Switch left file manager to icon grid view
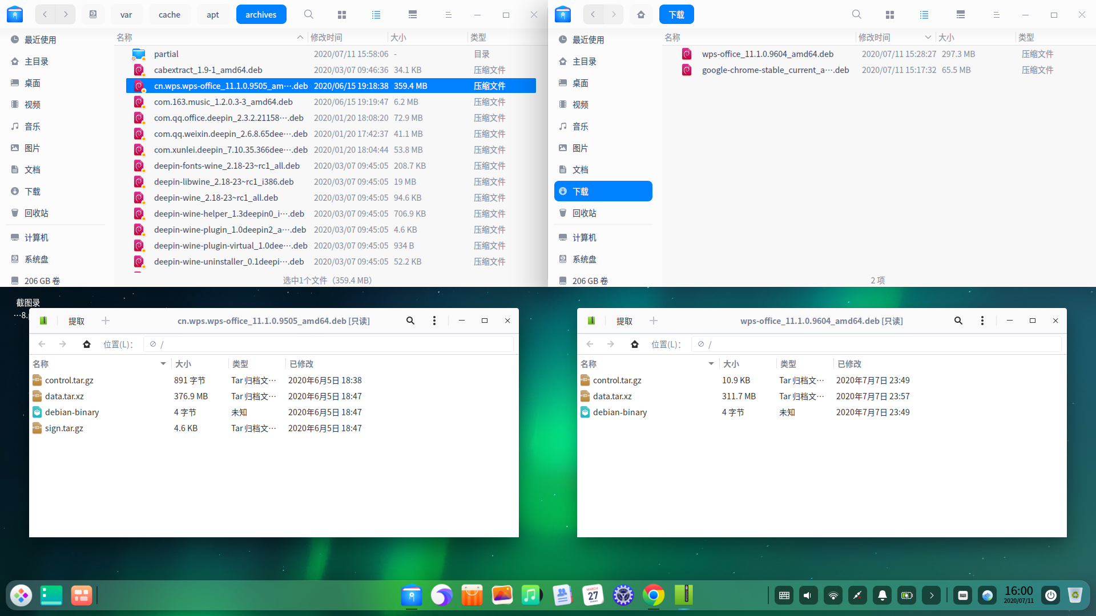The width and height of the screenshot is (1096, 616). point(342,15)
